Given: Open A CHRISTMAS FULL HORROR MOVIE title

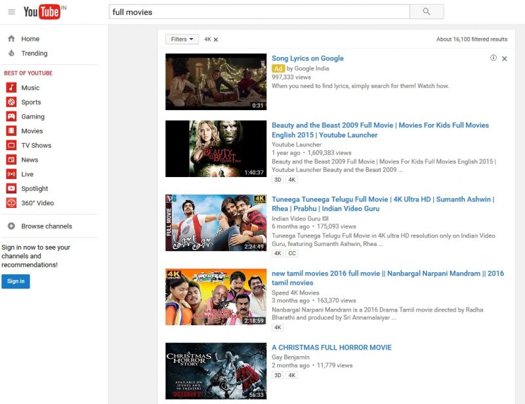Looking at the screenshot, I should pos(331,348).
